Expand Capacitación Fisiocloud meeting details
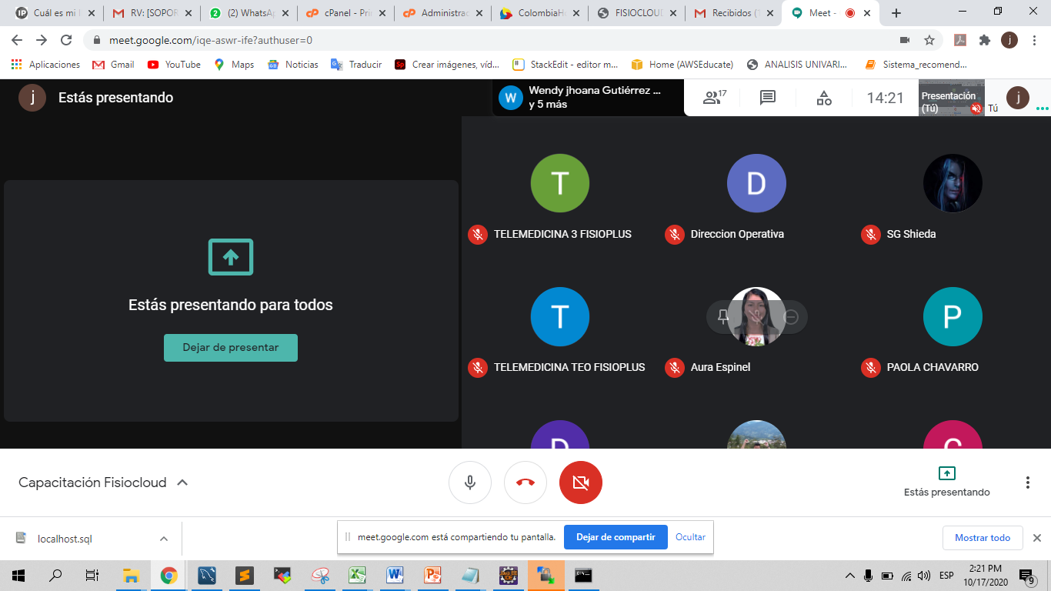 (x=182, y=482)
